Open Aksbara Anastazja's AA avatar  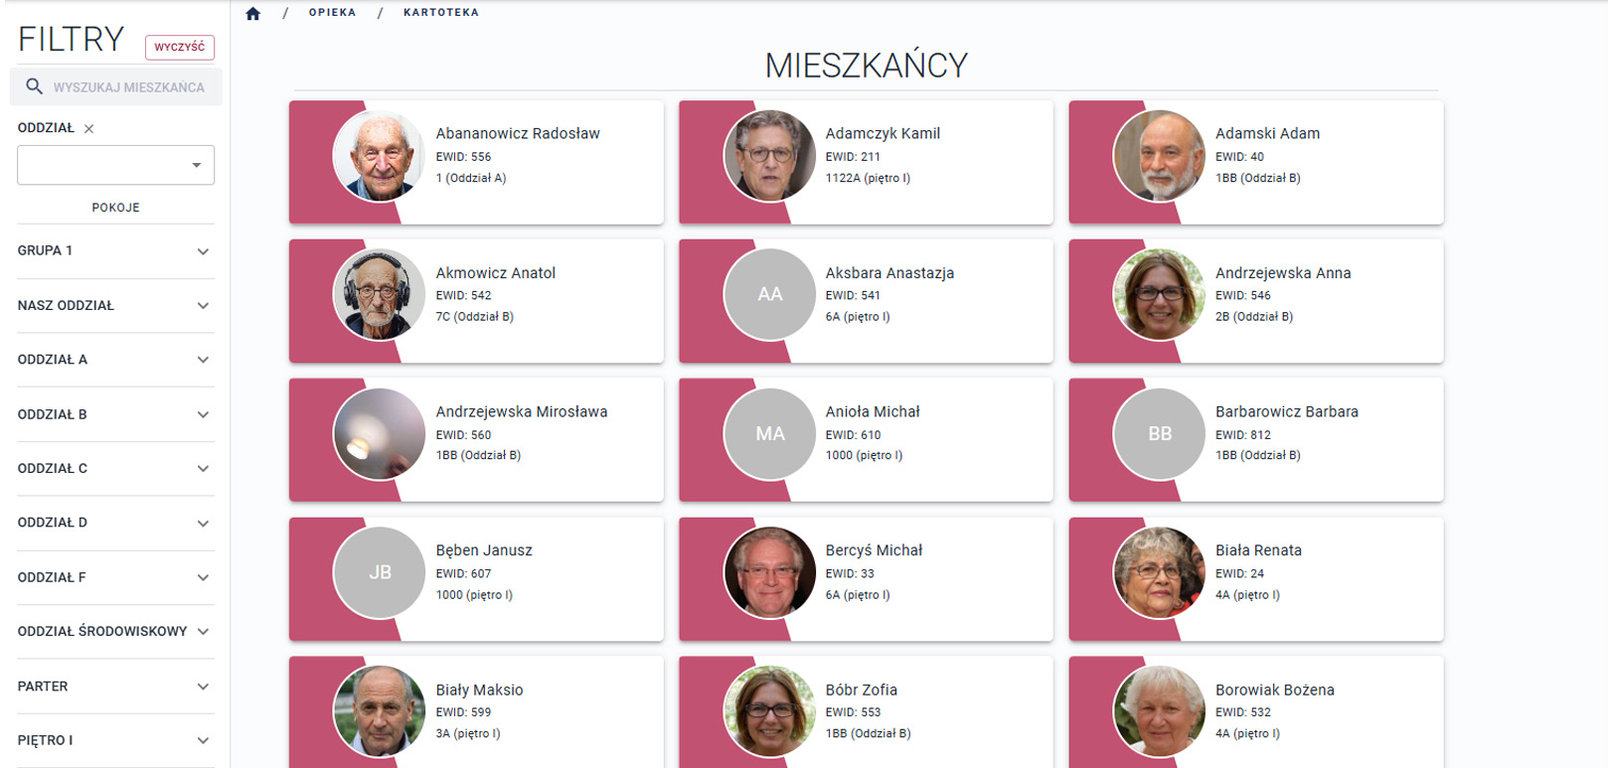[769, 295]
